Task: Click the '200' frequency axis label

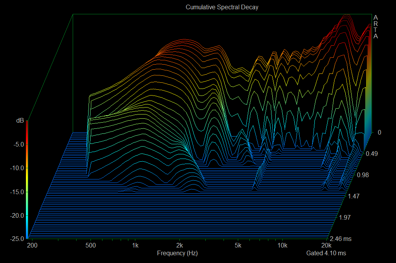Action: click(x=32, y=245)
